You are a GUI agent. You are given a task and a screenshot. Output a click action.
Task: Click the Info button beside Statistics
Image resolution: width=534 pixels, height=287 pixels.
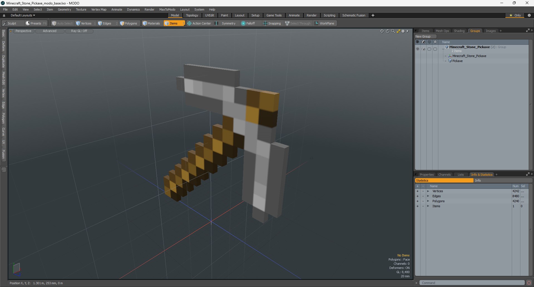(503, 180)
